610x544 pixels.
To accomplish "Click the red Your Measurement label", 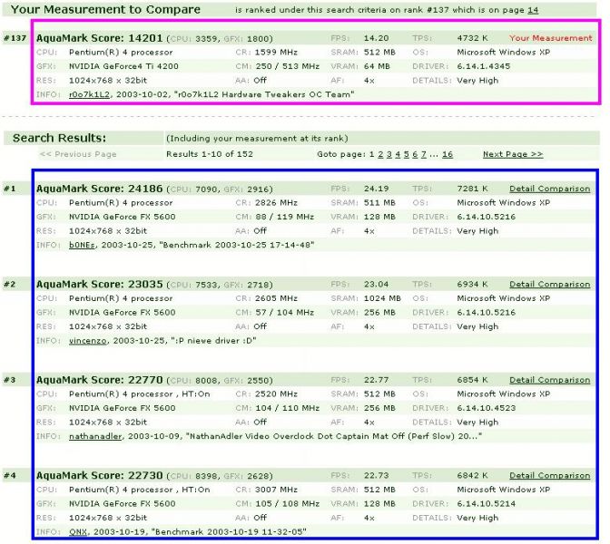I will coord(550,38).
